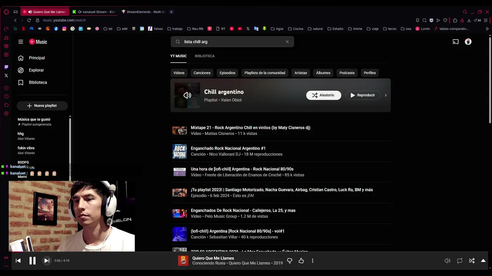Play Chill argentino with Reproducir

click(363, 95)
